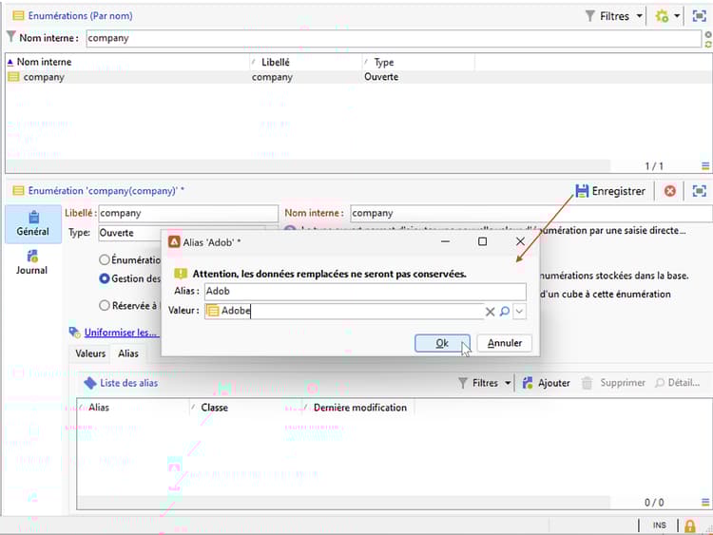This screenshot has width=713, height=535.
Task: Switch to the Alias tab
Action: coord(128,353)
